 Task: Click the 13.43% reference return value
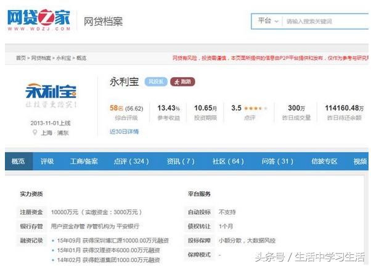[168, 108]
